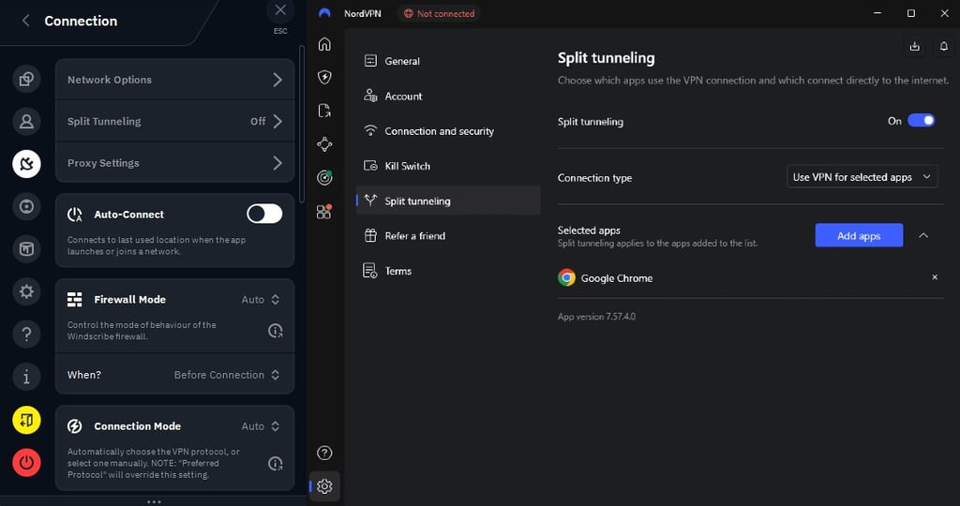Viewport: 960px width, 506px height.
Task: Open NordVPN notifications bell icon
Action: tap(943, 47)
